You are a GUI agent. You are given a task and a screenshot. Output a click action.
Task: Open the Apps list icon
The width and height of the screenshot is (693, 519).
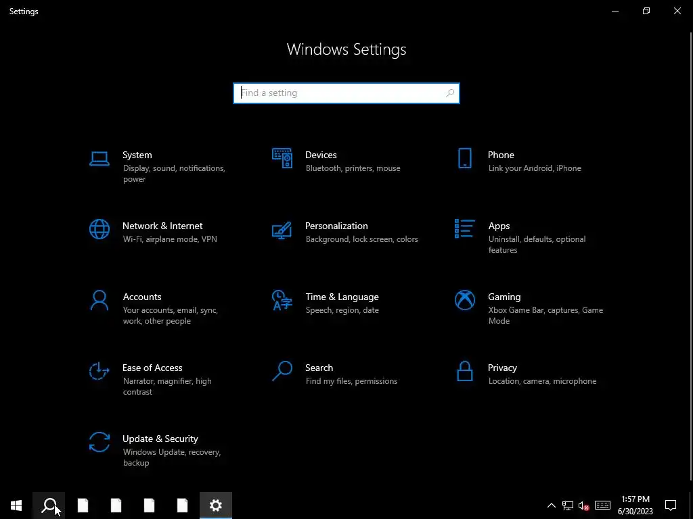pyautogui.click(x=464, y=228)
